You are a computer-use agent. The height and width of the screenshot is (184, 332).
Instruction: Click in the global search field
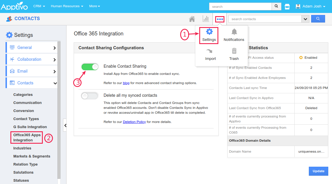tap(240, 7)
